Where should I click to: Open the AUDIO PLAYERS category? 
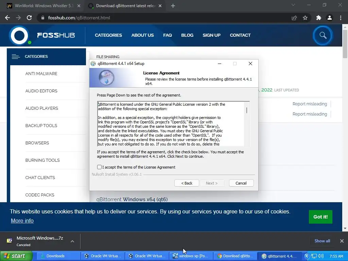(x=42, y=108)
